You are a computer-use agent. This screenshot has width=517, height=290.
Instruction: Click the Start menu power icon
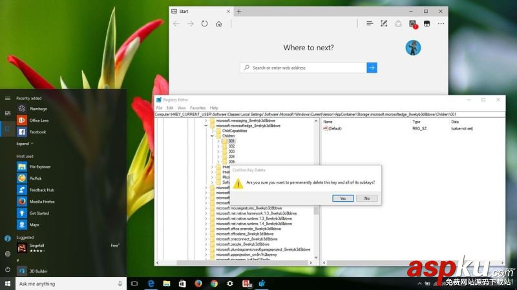(8, 269)
